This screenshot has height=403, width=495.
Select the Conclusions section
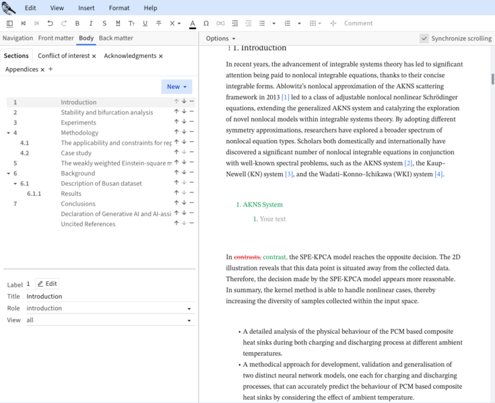78,204
